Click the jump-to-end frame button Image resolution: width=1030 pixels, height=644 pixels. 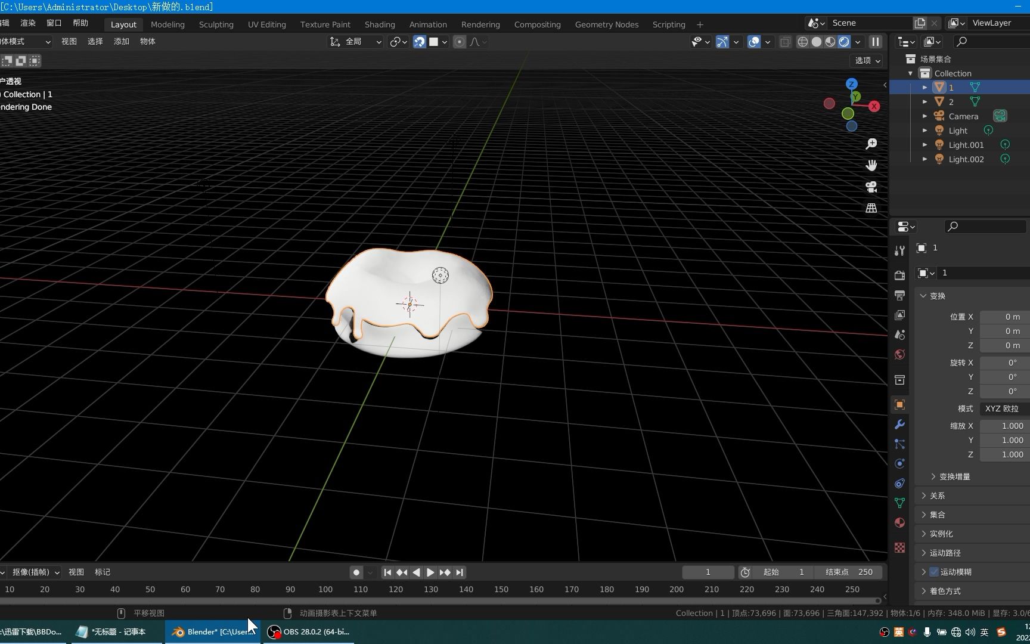(459, 572)
